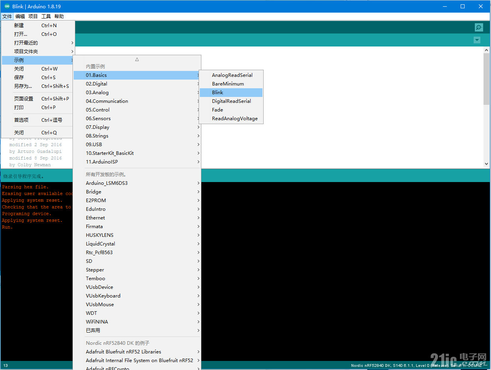Open the 项目 menu
This screenshot has height=370, width=491.
pyautogui.click(x=33, y=16)
